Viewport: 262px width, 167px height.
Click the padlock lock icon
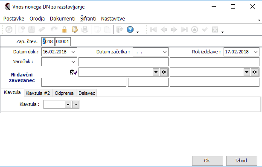pyautogui.click(x=64, y=29)
